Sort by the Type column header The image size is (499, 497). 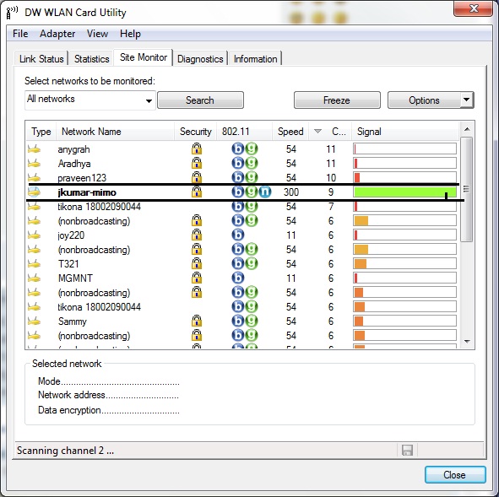click(x=41, y=131)
